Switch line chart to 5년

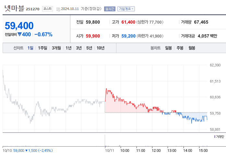(89, 48)
